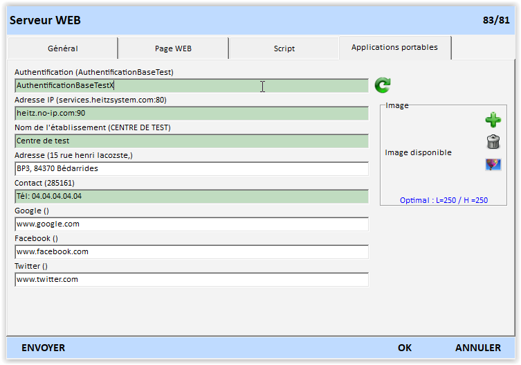This screenshot has width=521, height=365.
Task: Click the 'Google ()' label
Action: (32, 211)
